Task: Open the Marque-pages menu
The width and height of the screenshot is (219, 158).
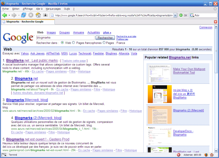Action: pos(53,9)
